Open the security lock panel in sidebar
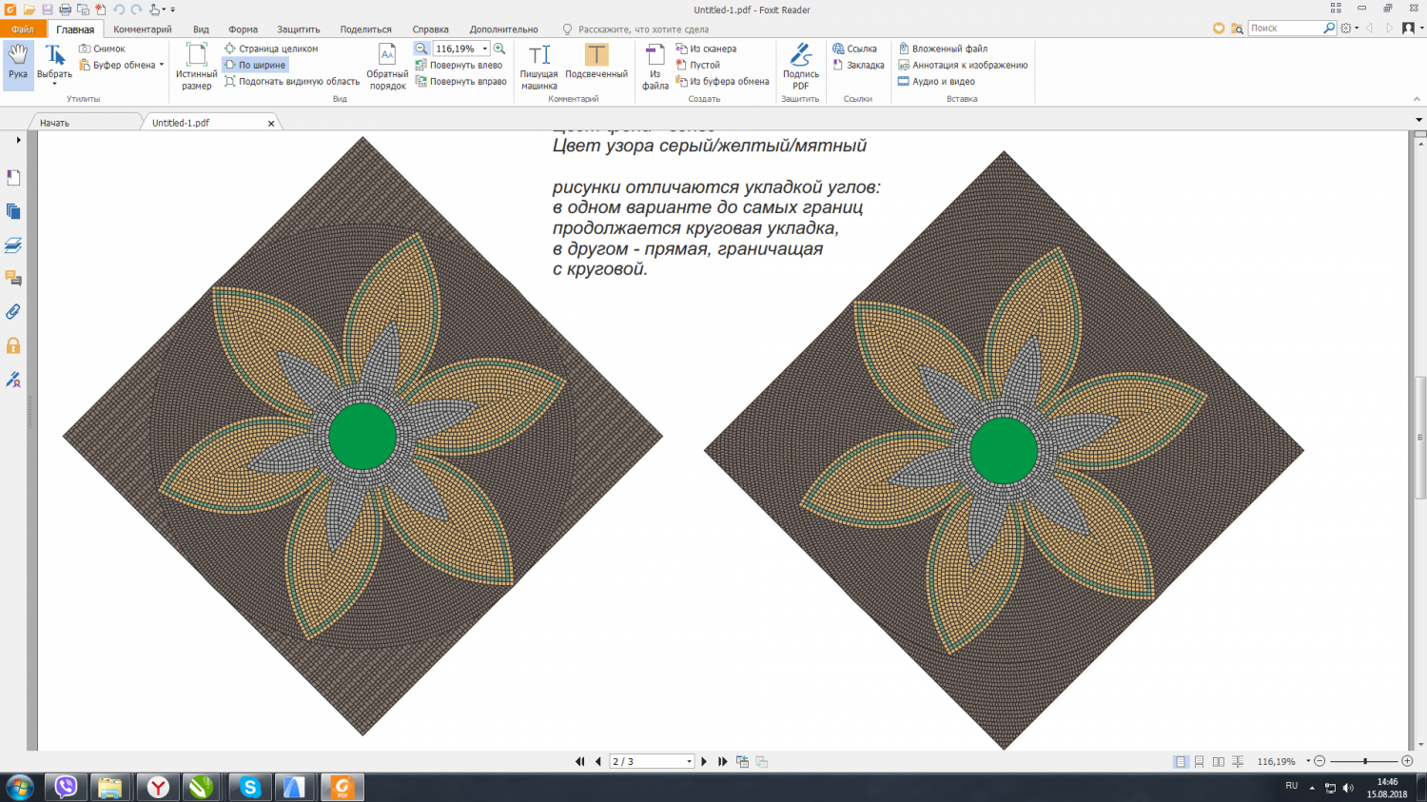Viewport: 1427px width, 802px height. (13, 345)
